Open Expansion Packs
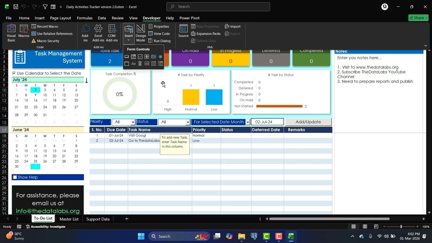 (206, 34)
